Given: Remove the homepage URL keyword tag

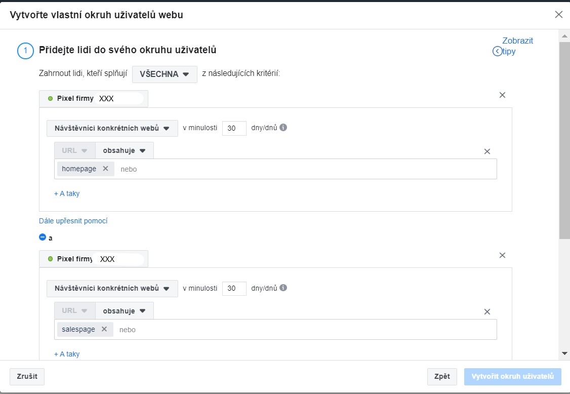Looking at the screenshot, I should pyautogui.click(x=105, y=169).
